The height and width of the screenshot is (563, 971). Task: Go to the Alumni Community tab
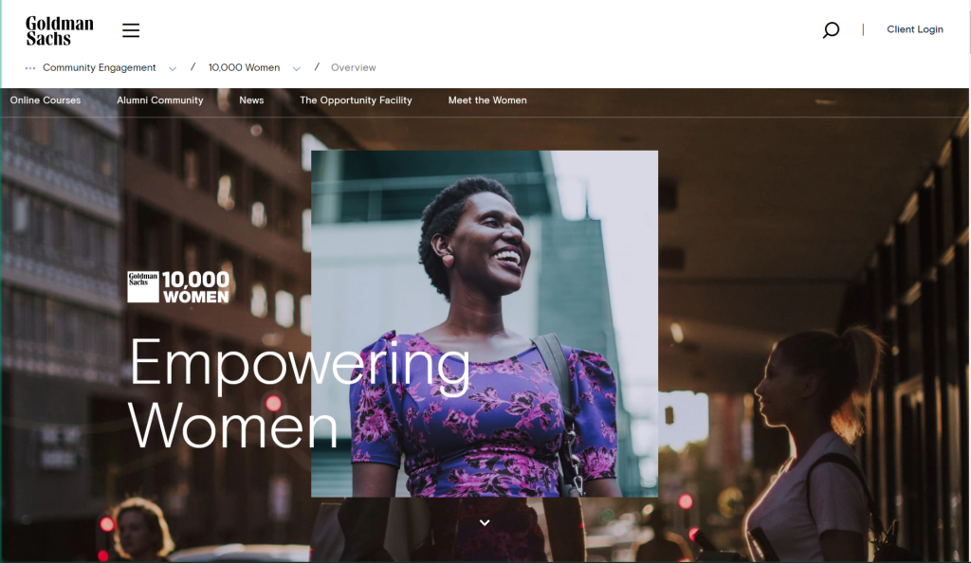(x=159, y=100)
